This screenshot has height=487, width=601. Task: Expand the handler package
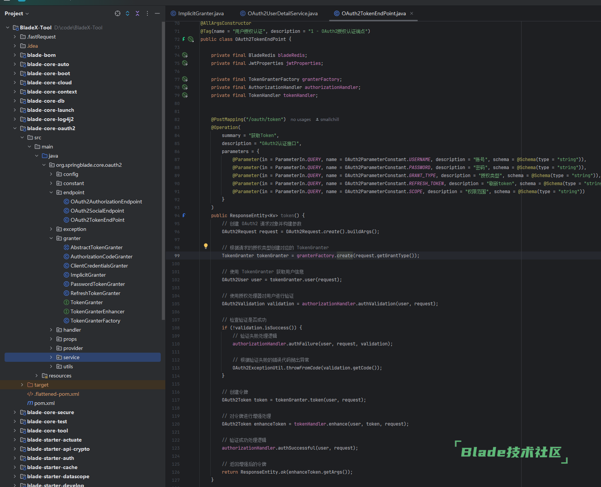tap(51, 330)
